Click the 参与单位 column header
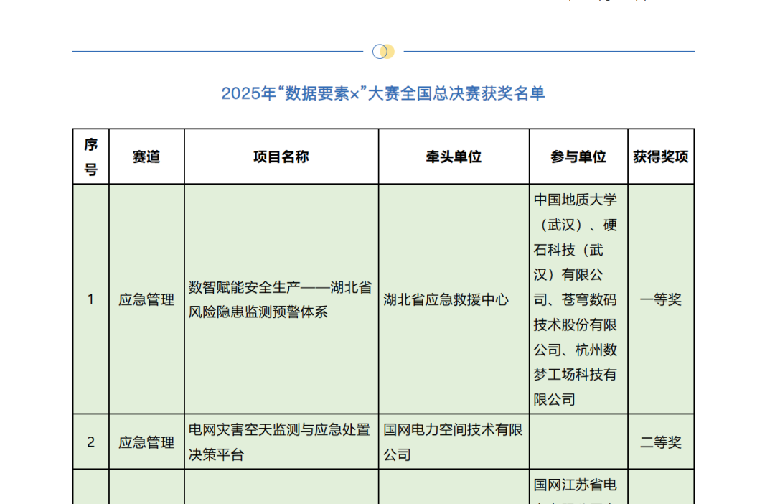The width and height of the screenshot is (775, 504). (x=578, y=157)
